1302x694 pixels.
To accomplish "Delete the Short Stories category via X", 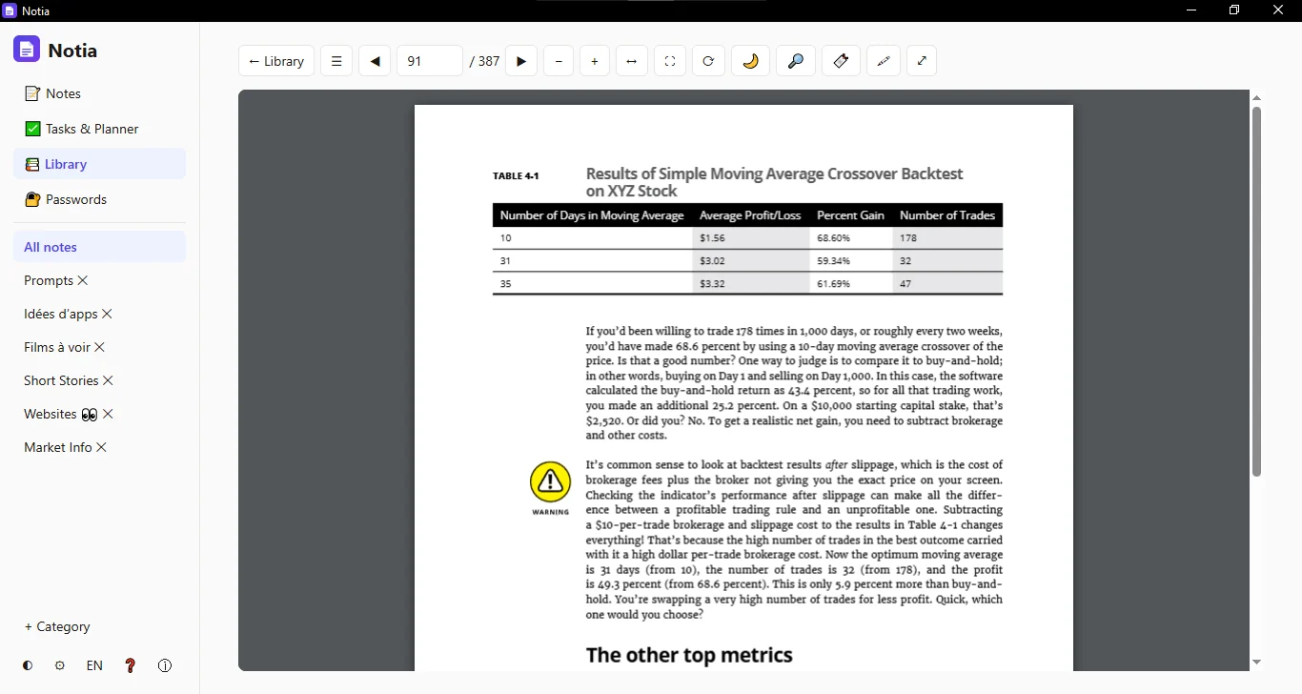I will [109, 380].
